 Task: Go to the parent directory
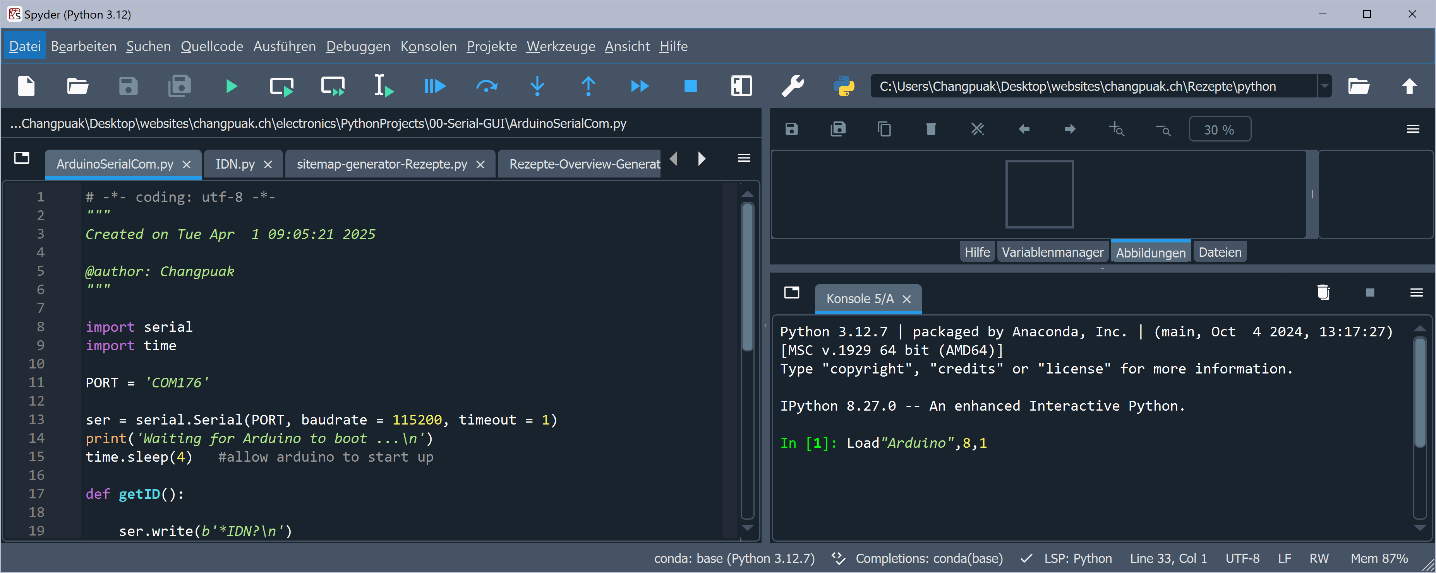click(1409, 86)
